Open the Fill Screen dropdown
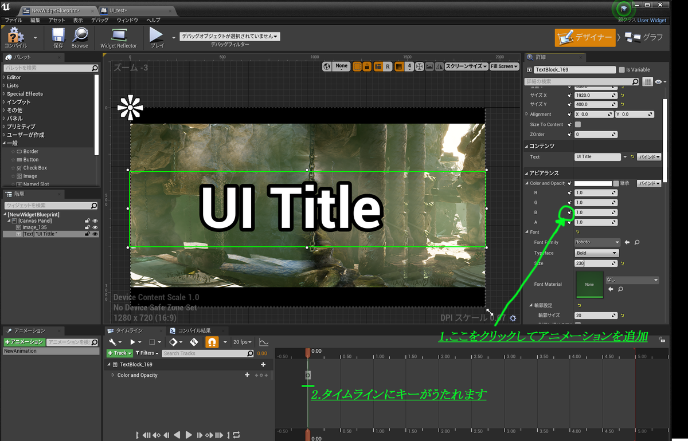 [x=505, y=66]
